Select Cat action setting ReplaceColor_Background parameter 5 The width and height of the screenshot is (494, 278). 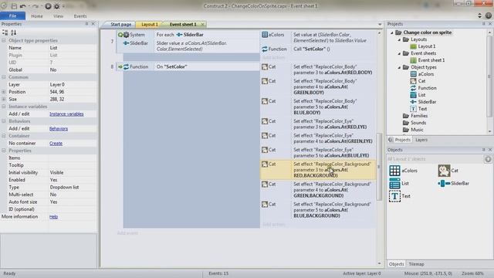click(x=318, y=210)
